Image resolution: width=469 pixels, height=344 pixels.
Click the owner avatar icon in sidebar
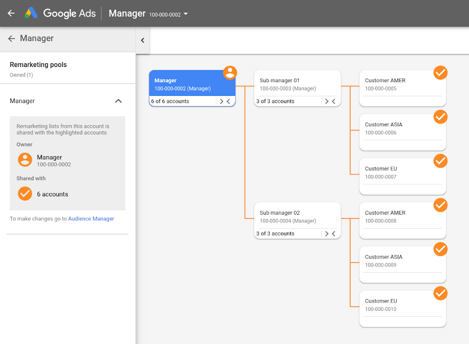tap(25, 160)
